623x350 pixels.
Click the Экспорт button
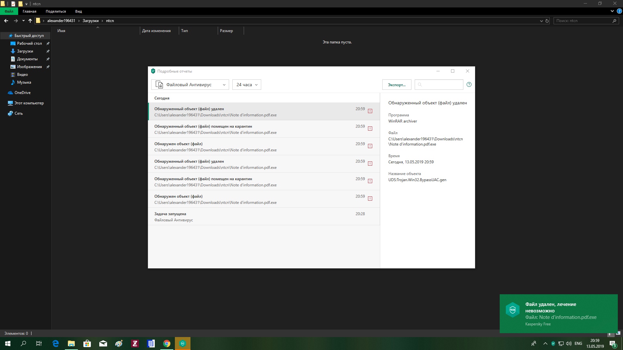click(x=397, y=85)
